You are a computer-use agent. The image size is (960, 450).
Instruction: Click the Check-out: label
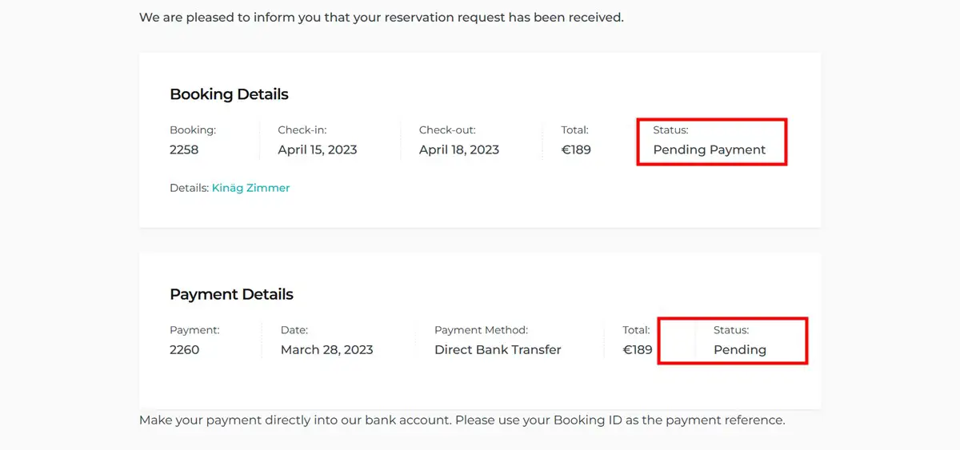[447, 129]
